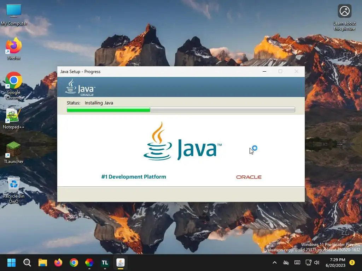Click the Learn about this picture icon
The image size is (362, 271).
click(344, 18)
